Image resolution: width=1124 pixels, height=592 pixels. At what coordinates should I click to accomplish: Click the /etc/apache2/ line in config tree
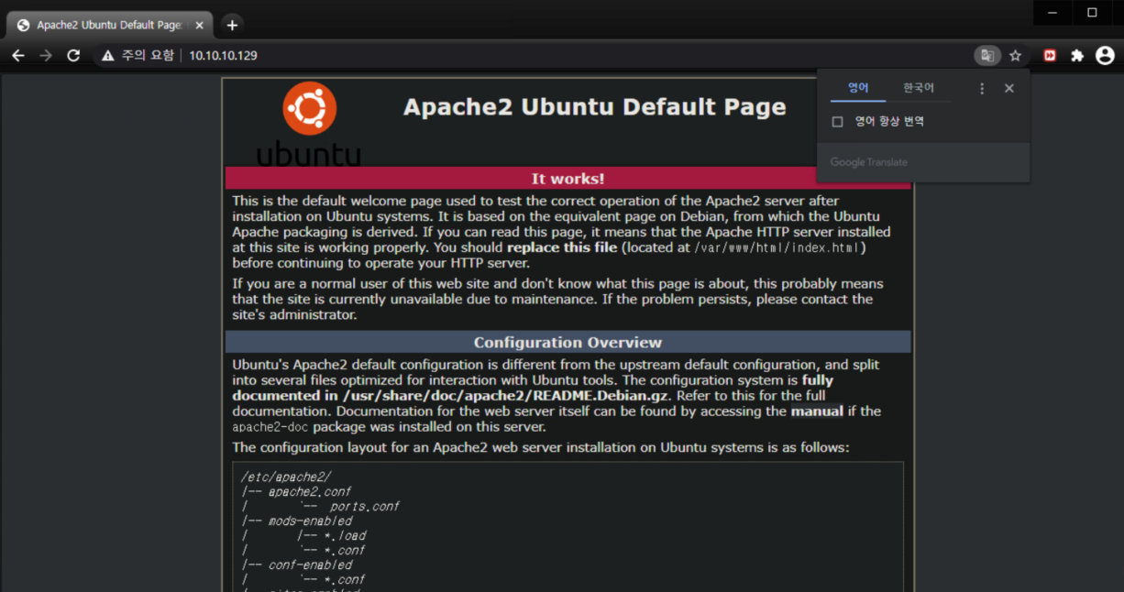[x=286, y=477]
